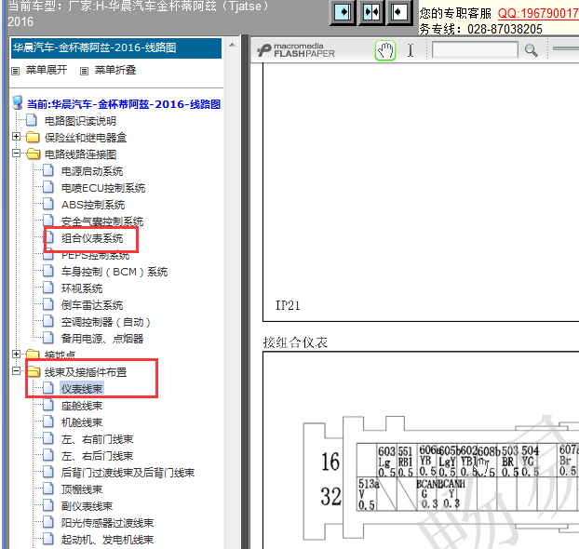579x549 pixels.
Task: Click the page icon beside 环视系统
Action: tap(48, 288)
